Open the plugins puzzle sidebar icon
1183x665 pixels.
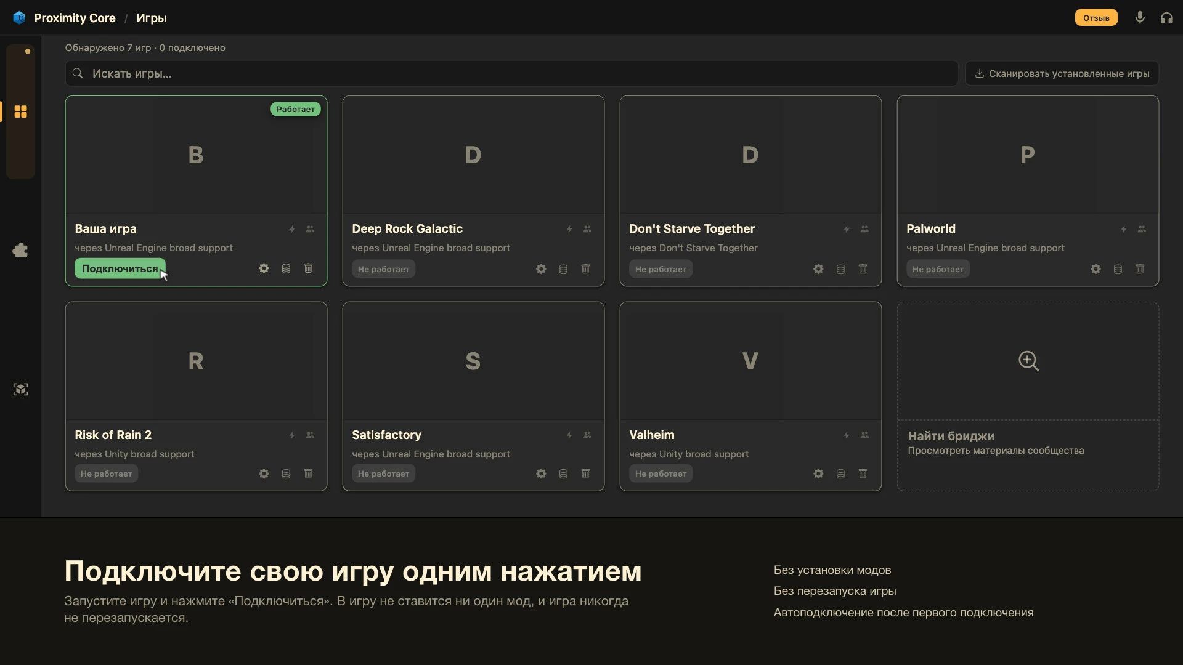(20, 250)
